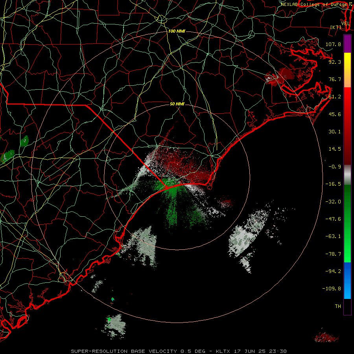
Task: Pick the black TH segment of the color bar
Action: 347,306
